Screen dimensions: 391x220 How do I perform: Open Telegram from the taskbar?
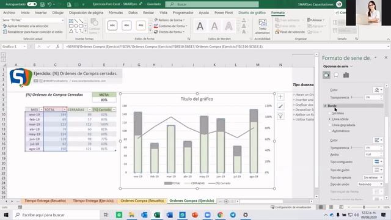233,215
